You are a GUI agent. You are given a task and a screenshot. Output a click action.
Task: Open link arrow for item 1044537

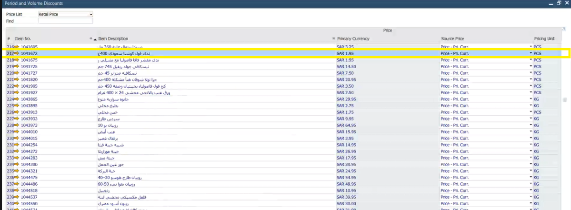pos(16,198)
